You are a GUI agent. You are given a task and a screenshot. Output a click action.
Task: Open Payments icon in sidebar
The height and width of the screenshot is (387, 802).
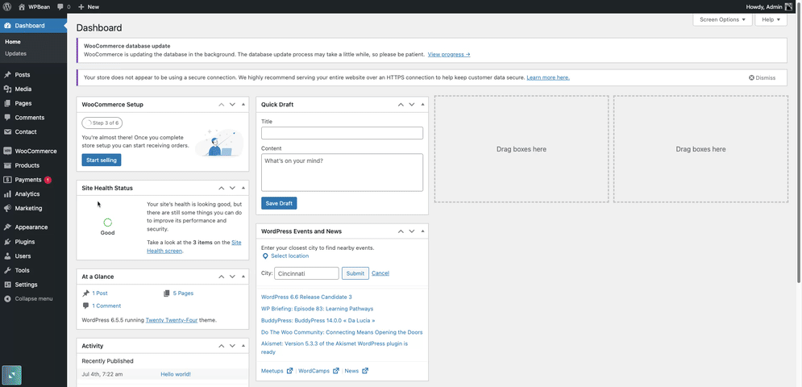click(x=7, y=180)
